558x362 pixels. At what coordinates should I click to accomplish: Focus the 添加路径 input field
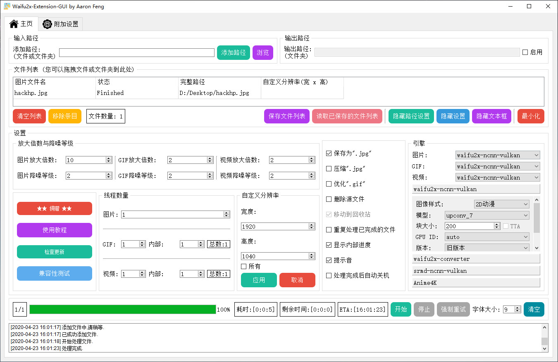tap(137, 52)
